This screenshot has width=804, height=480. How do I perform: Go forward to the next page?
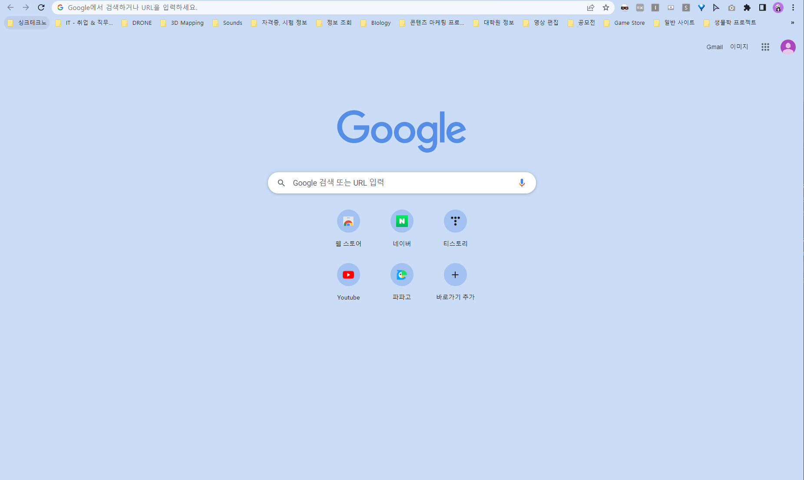click(26, 7)
